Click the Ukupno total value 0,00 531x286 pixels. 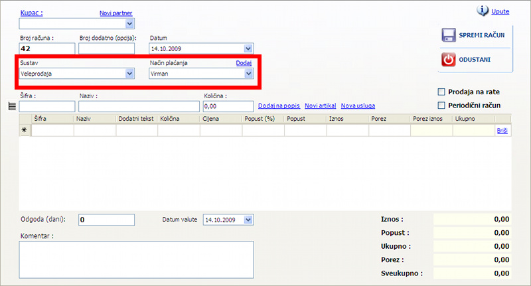pyautogui.click(x=502, y=246)
